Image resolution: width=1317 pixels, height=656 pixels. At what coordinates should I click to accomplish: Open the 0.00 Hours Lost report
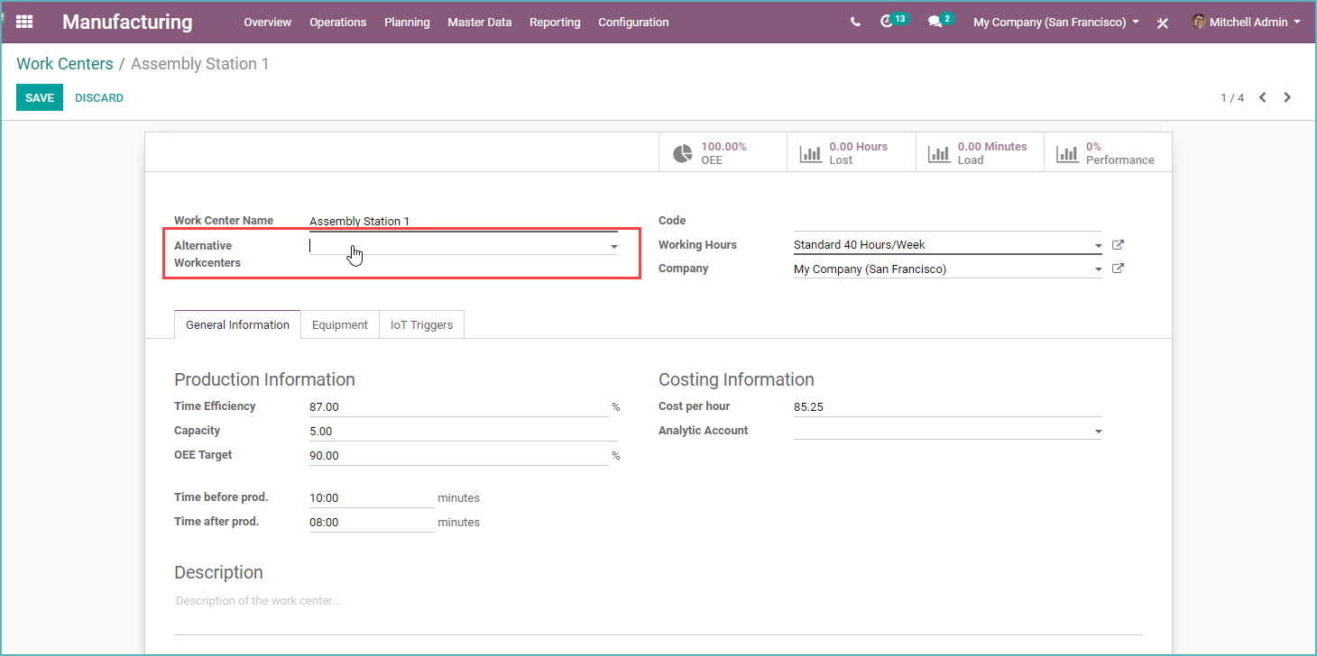coord(850,151)
